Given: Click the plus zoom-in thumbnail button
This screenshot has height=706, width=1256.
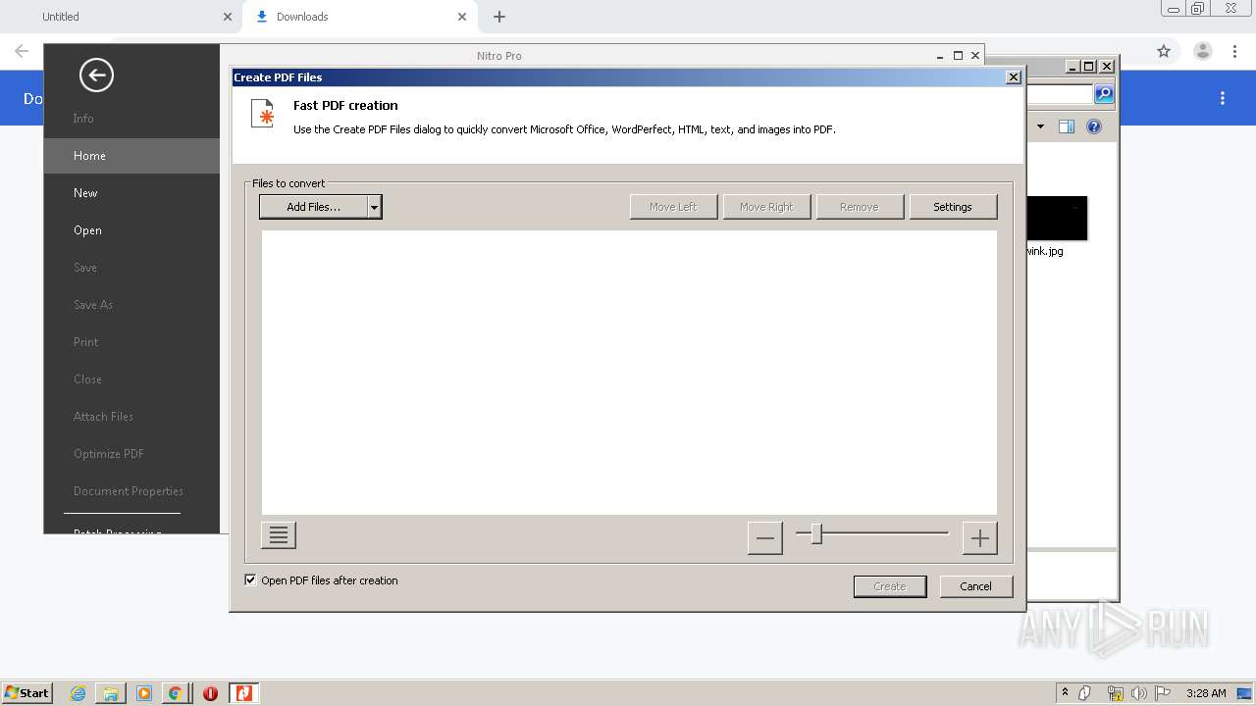Looking at the screenshot, I should click(979, 538).
